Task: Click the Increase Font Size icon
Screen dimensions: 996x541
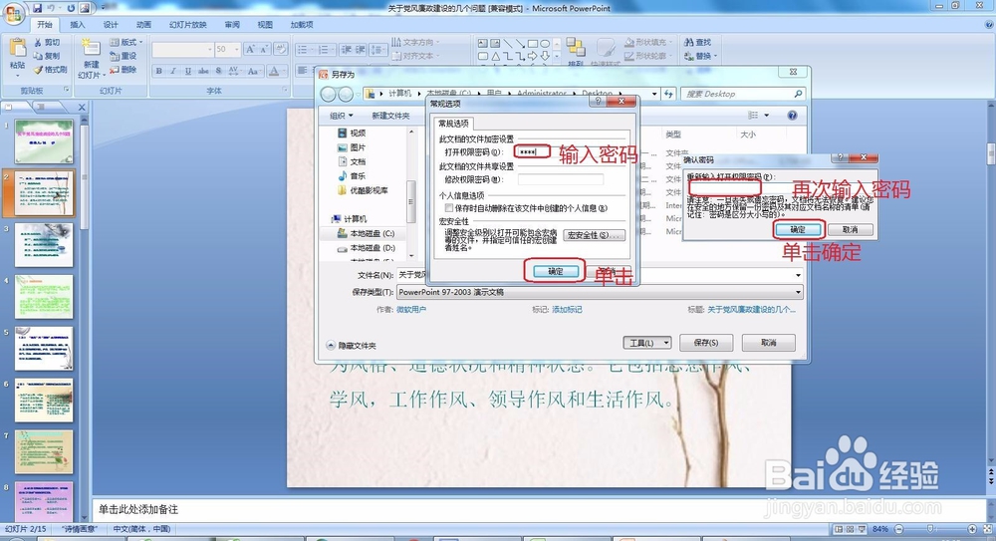Action: tap(250, 49)
